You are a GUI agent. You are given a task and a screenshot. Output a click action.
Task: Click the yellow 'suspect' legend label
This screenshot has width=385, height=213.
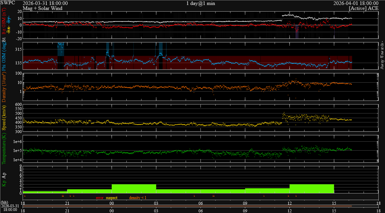pos(111,198)
